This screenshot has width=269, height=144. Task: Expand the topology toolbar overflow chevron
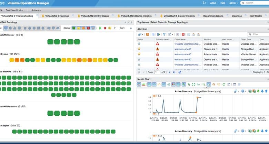click(131, 28)
